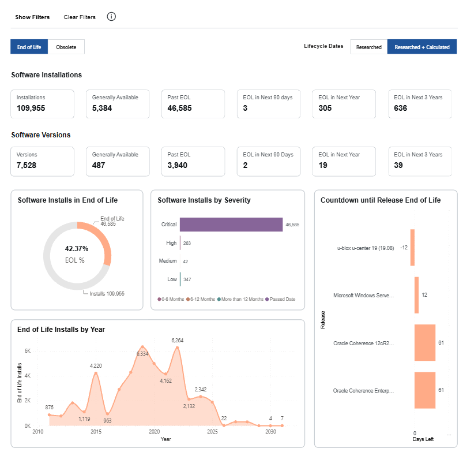Click the Passed Date legend swatch

[x=267, y=299]
